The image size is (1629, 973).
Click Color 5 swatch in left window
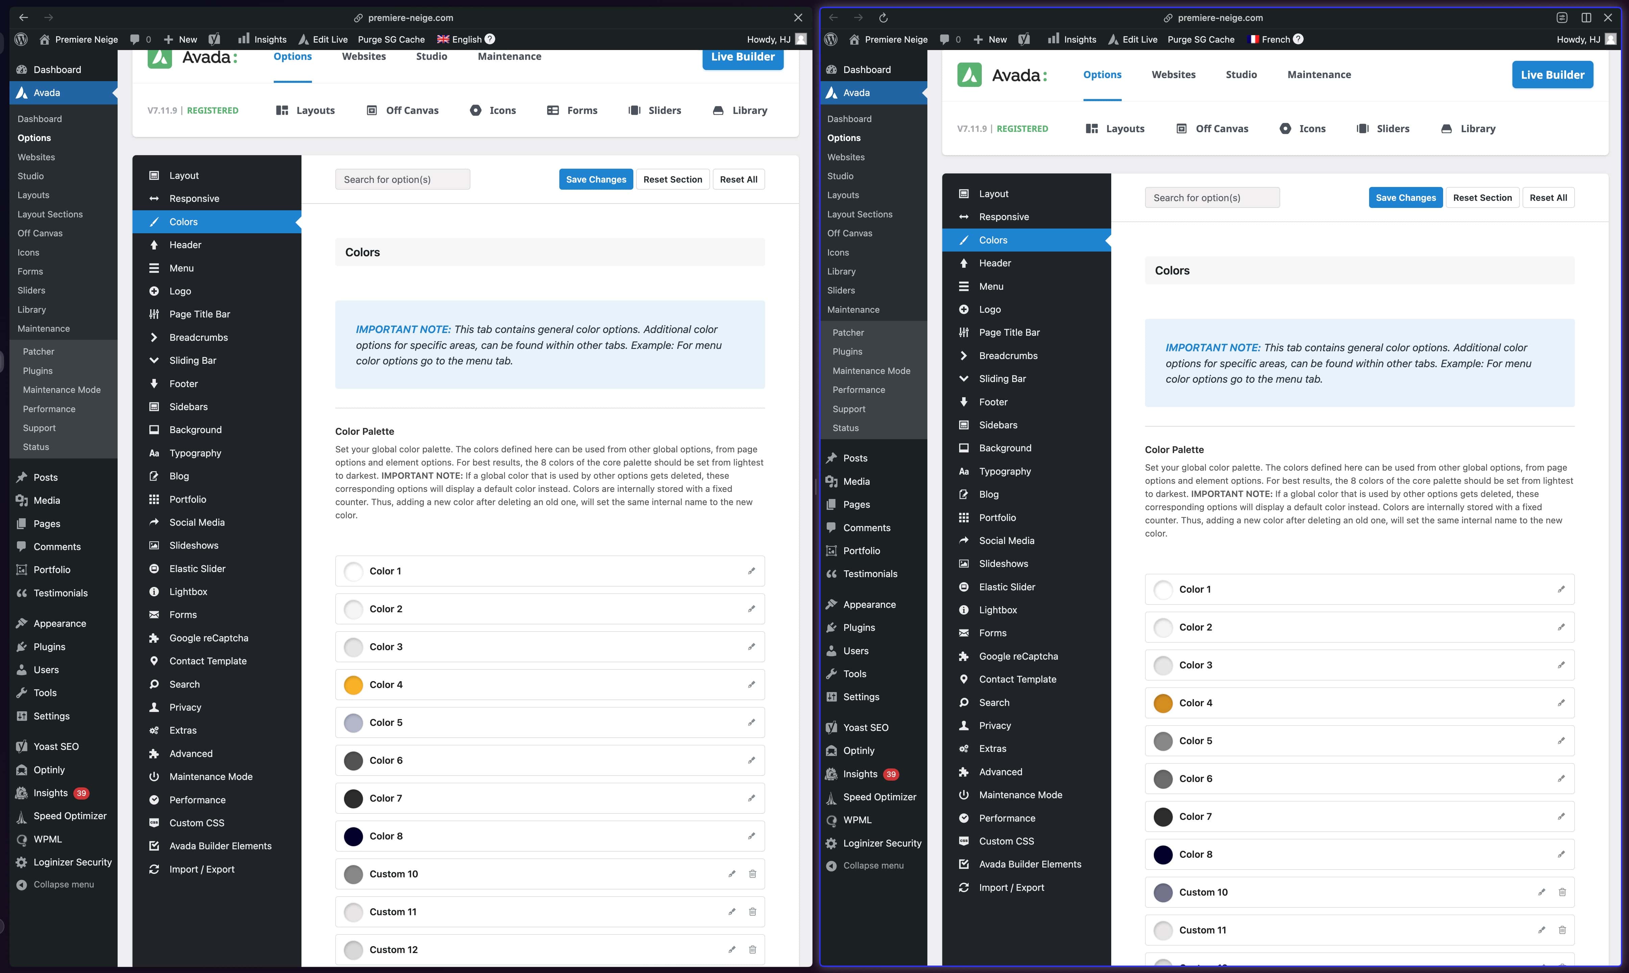pyautogui.click(x=353, y=722)
